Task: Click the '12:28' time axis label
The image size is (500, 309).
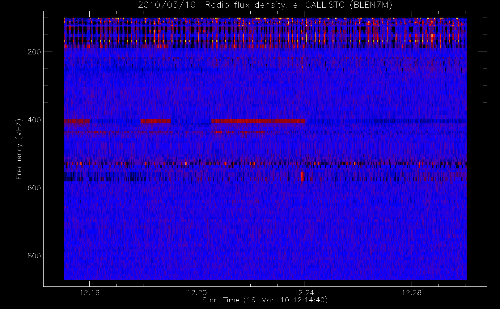Action: click(412, 293)
